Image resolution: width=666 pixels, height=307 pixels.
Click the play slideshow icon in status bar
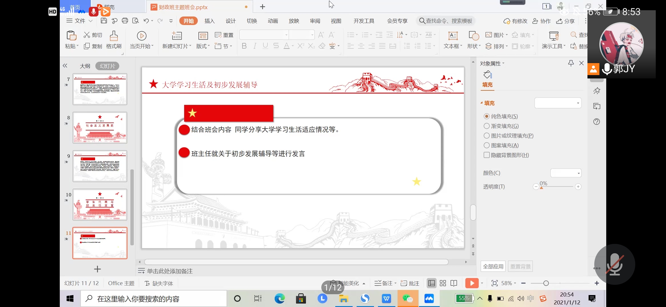[472, 283]
